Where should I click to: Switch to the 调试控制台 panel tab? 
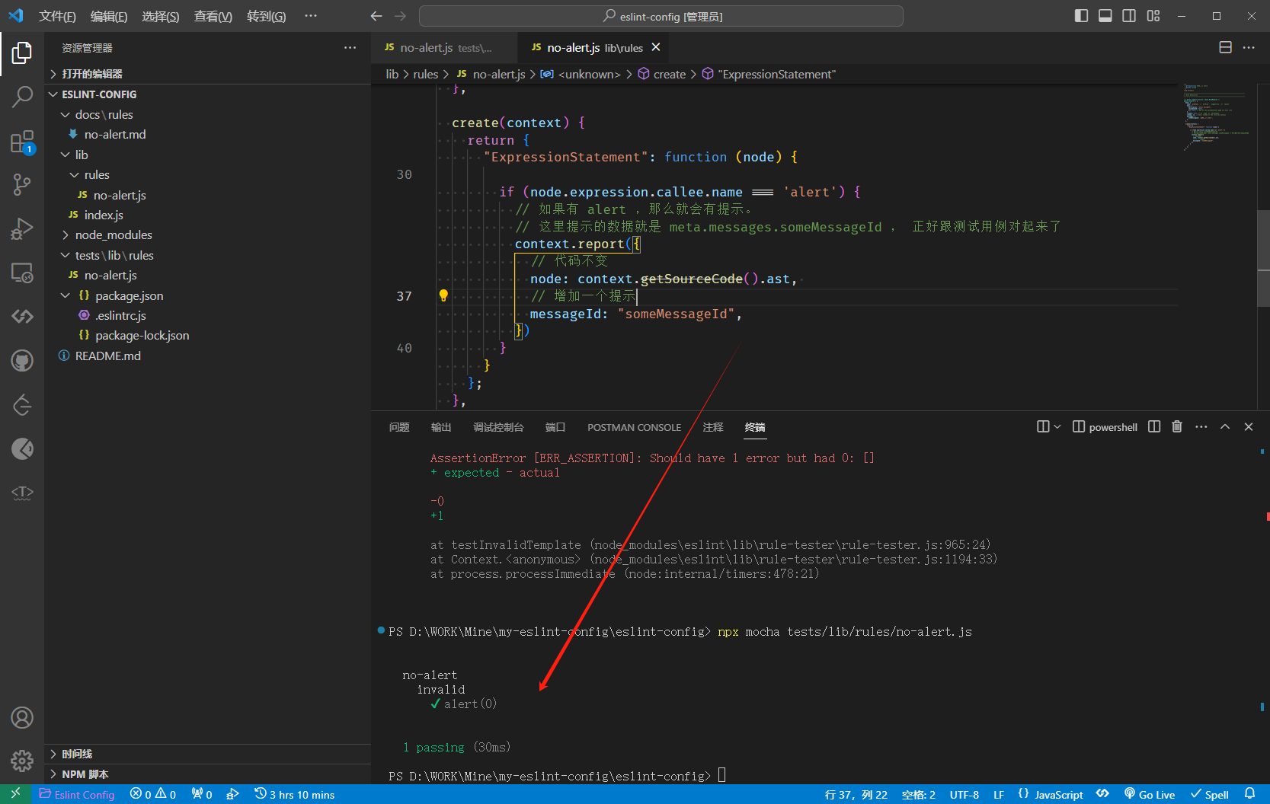[x=498, y=427]
